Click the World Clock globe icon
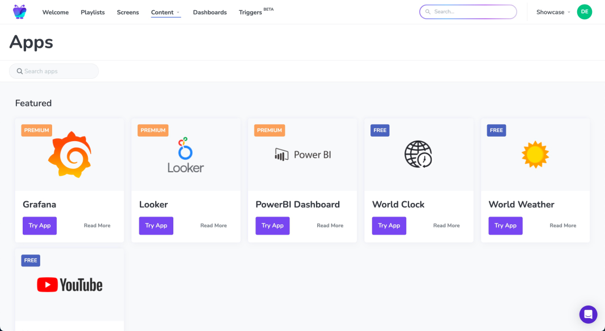The width and height of the screenshot is (605, 331). tap(419, 154)
